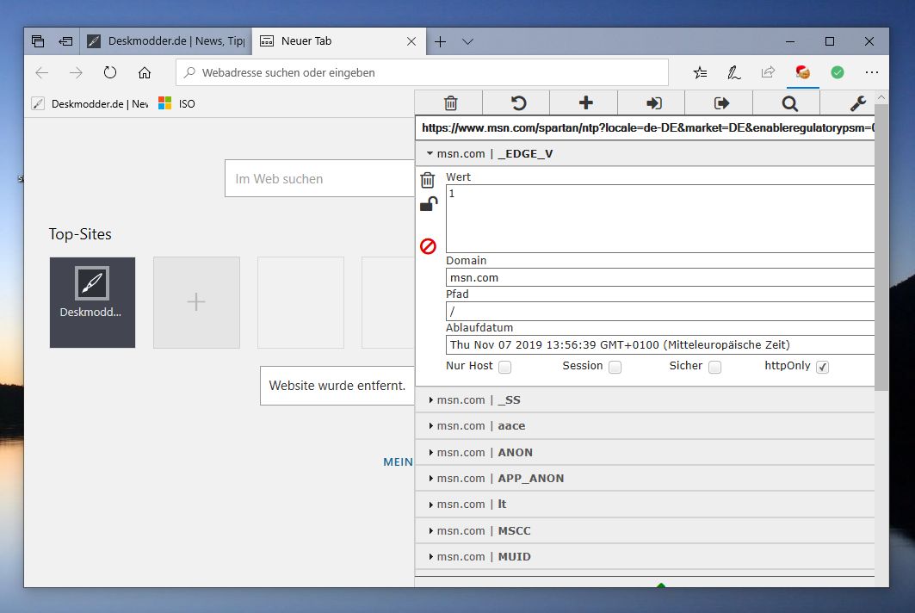Collapse the msn.com _EDGE_V cookie entry
Image resolution: width=915 pixels, height=613 pixels.
(644, 153)
